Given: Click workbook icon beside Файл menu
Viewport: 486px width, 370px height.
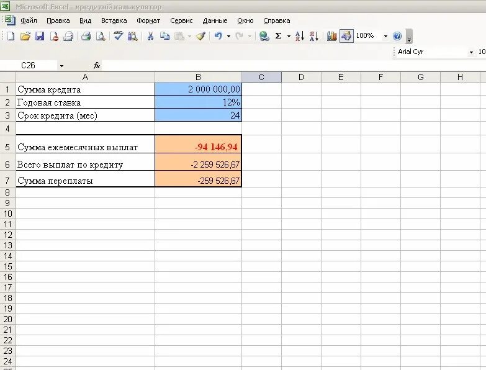Looking at the screenshot, I should pos(10,20).
